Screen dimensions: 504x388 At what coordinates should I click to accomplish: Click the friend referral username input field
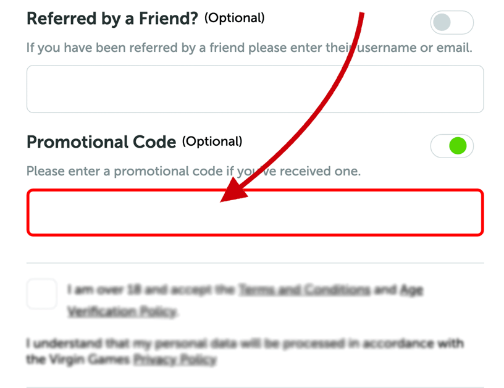[x=254, y=89]
